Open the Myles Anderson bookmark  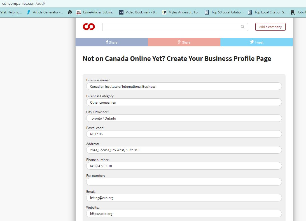(x=181, y=12)
